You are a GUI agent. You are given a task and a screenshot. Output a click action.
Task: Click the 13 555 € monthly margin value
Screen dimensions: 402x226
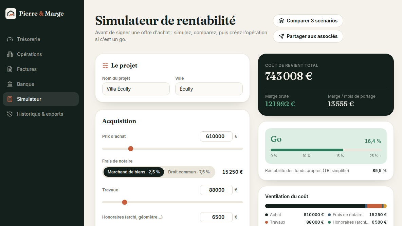[x=341, y=104]
